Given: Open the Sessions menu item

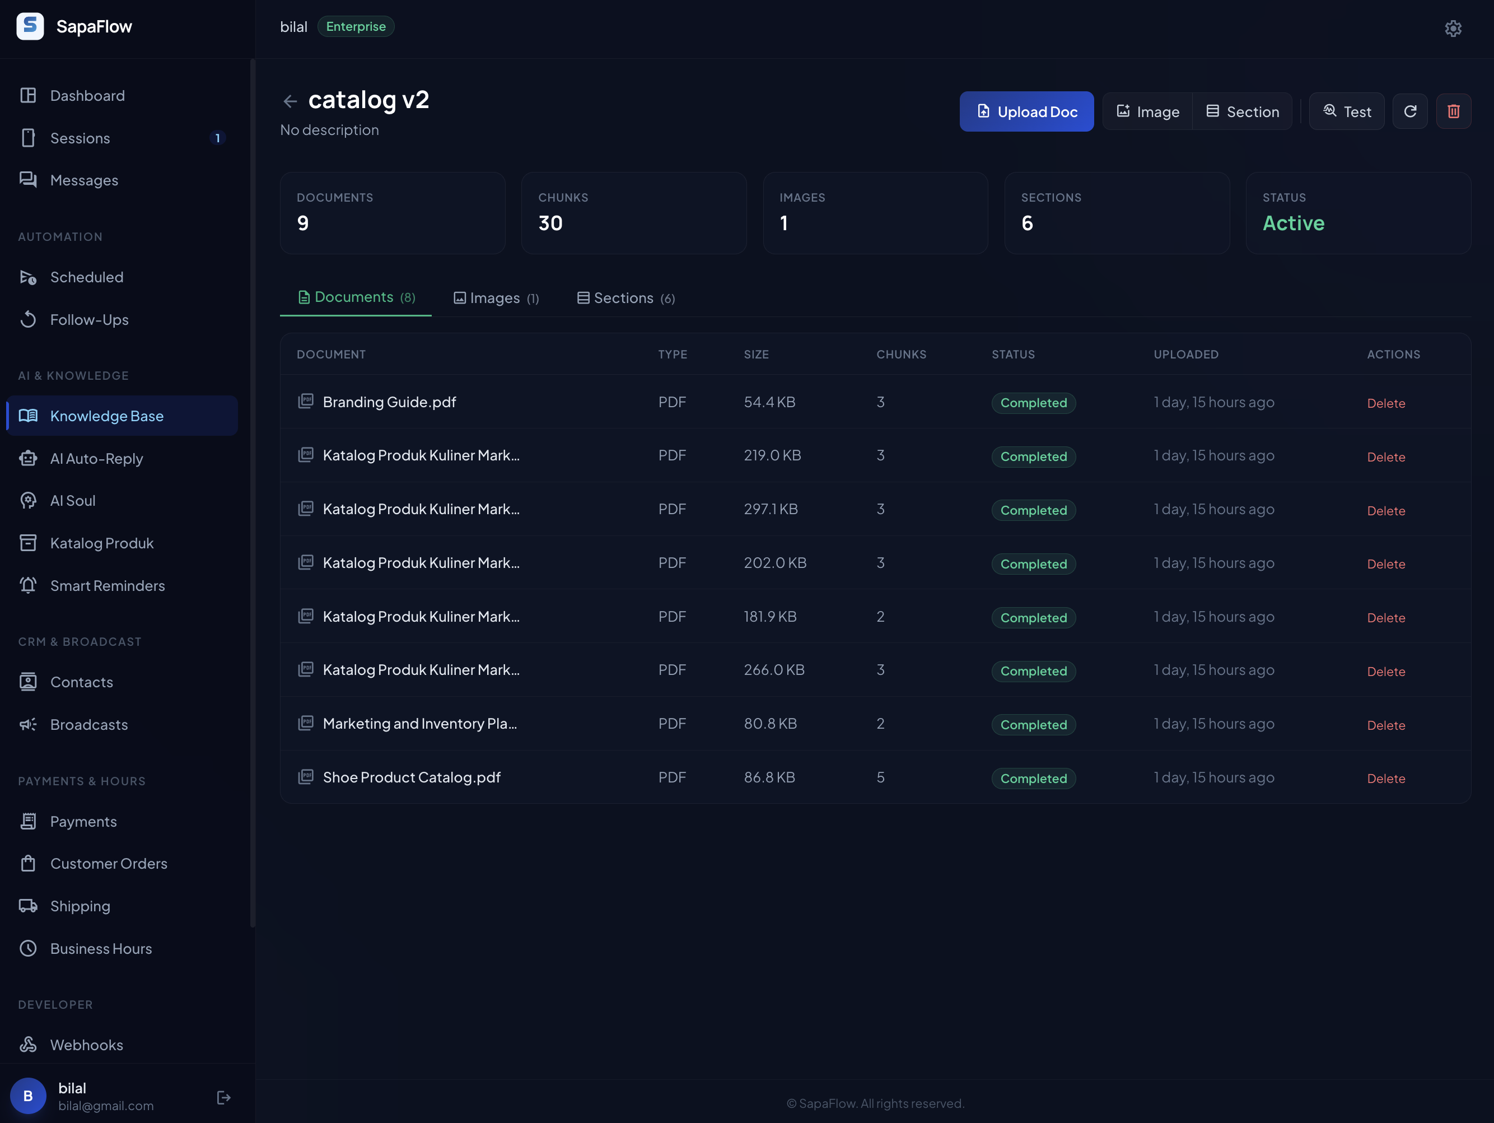Looking at the screenshot, I should point(81,138).
